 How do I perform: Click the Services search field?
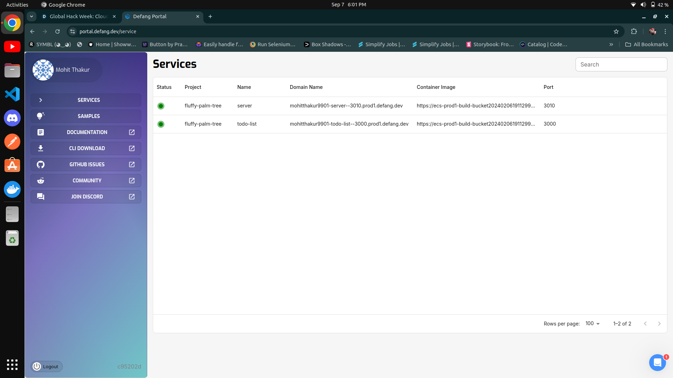click(621, 64)
